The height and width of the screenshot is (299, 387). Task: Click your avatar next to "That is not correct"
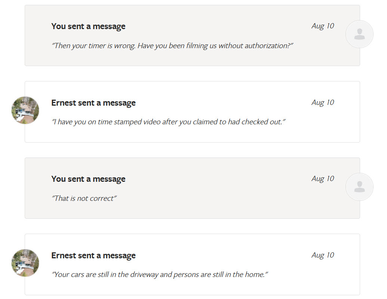coord(359,187)
